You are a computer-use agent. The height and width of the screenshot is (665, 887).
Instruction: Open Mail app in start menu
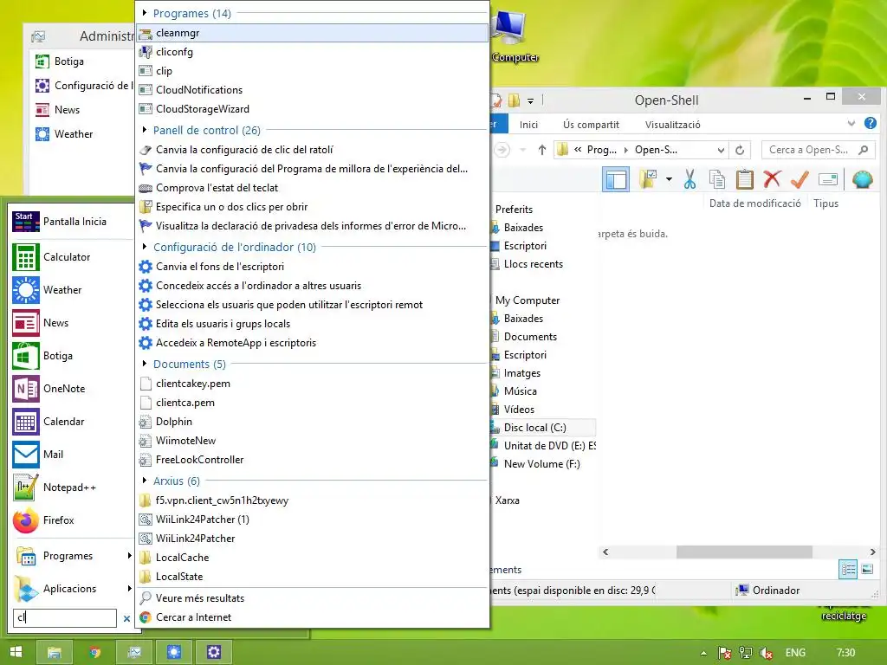pos(72,455)
